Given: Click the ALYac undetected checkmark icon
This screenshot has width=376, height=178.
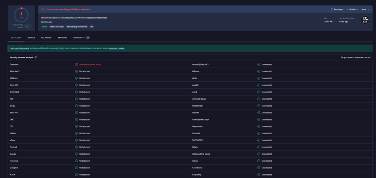Looking at the screenshot, I should [x=259, y=78].
